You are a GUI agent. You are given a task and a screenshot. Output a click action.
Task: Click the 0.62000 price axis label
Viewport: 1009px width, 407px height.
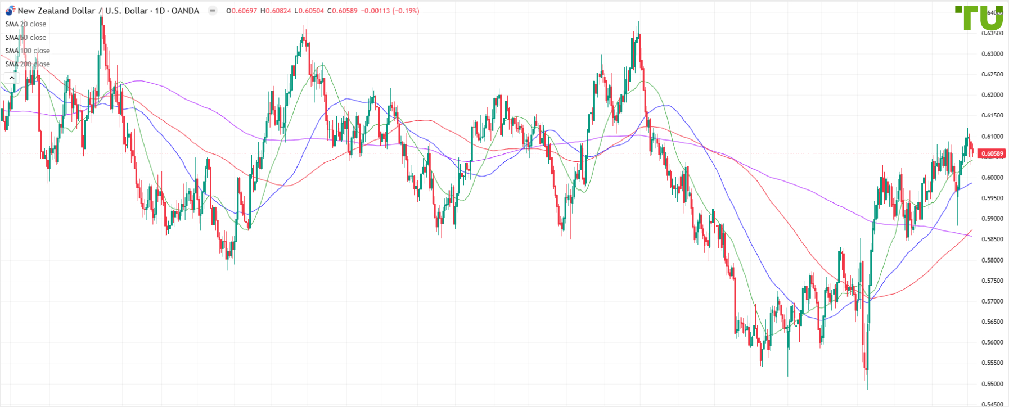992,95
